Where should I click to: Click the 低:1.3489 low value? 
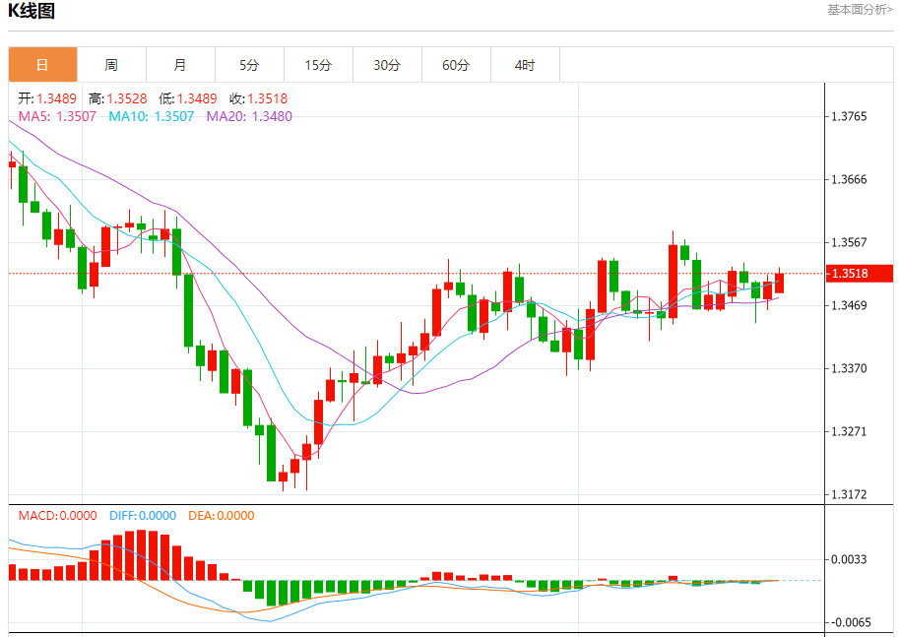pyautogui.click(x=188, y=98)
